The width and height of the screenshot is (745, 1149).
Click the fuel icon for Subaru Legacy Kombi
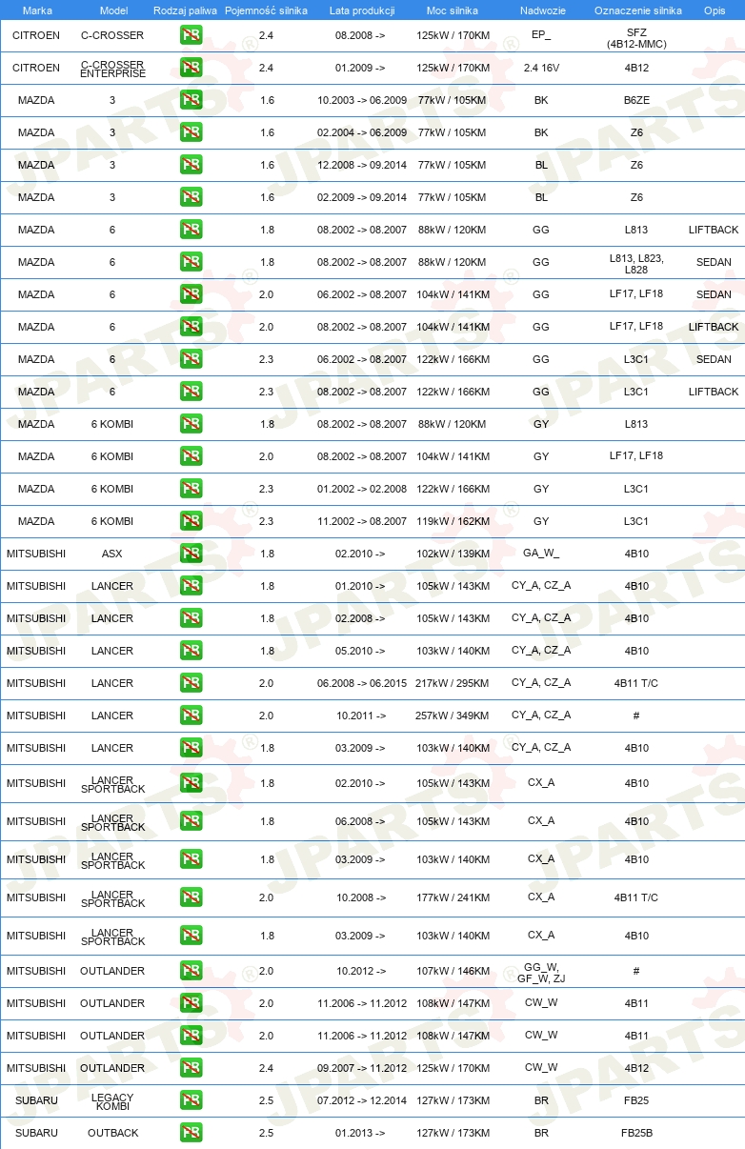point(191,1101)
